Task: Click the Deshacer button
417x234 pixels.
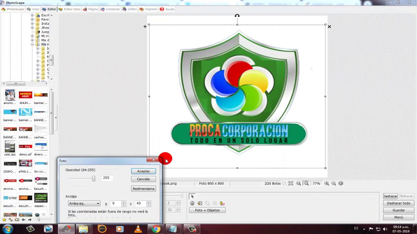Action: 390,196
